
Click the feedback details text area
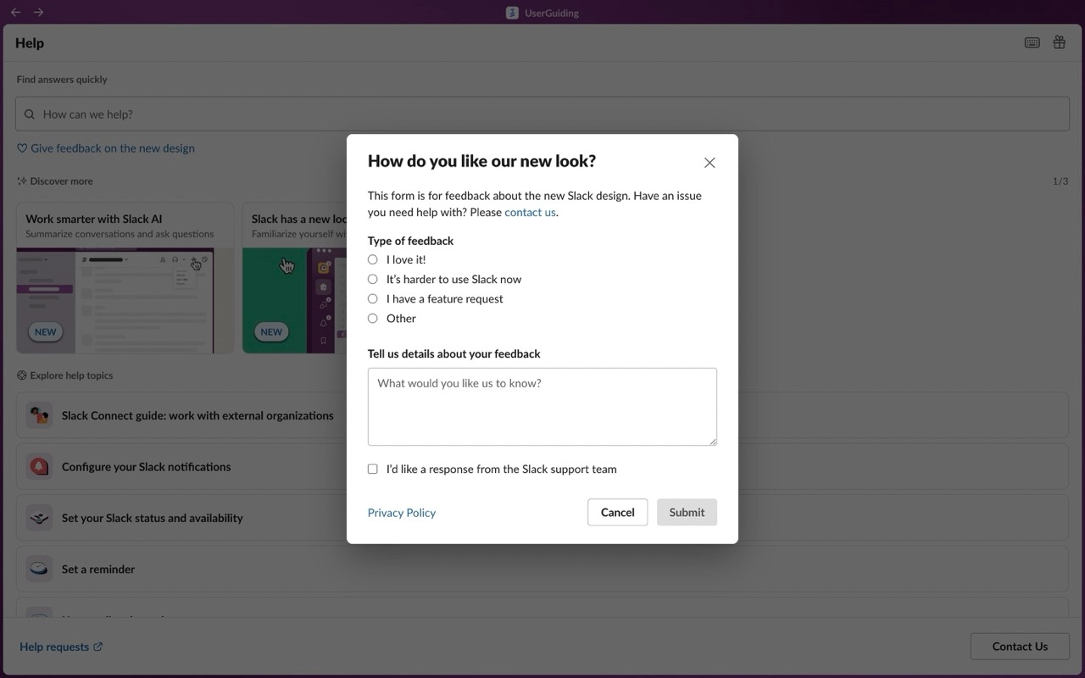coord(542,407)
